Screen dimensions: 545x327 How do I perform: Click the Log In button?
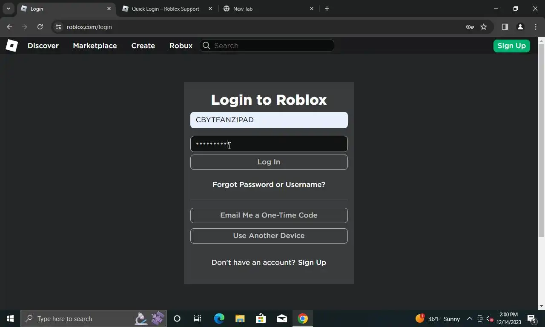pos(269,162)
